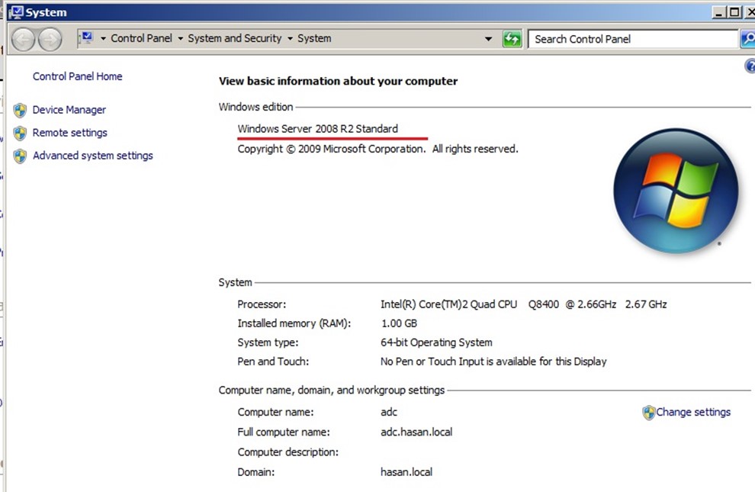
Task: Expand the dropdown arrow before Control Panel
Action: point(103,38)
